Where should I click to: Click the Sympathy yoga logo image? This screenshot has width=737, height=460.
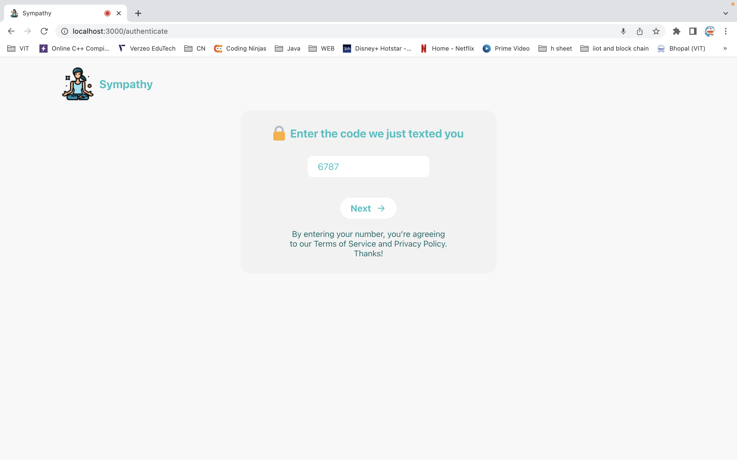(78, 84)
